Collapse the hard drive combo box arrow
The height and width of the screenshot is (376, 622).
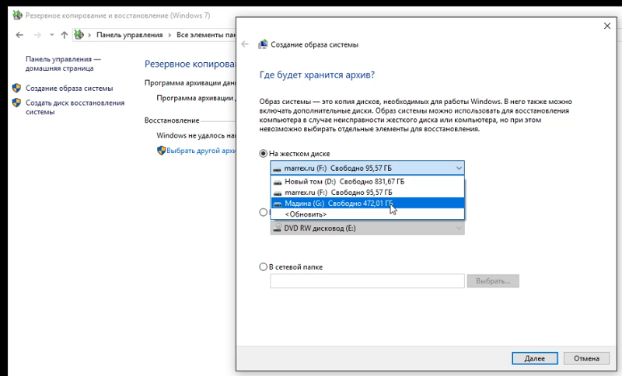[x=459, y=169]
